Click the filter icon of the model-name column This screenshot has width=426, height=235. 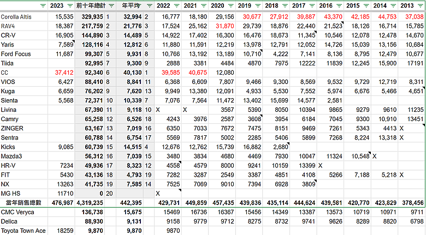coord(43,5)
